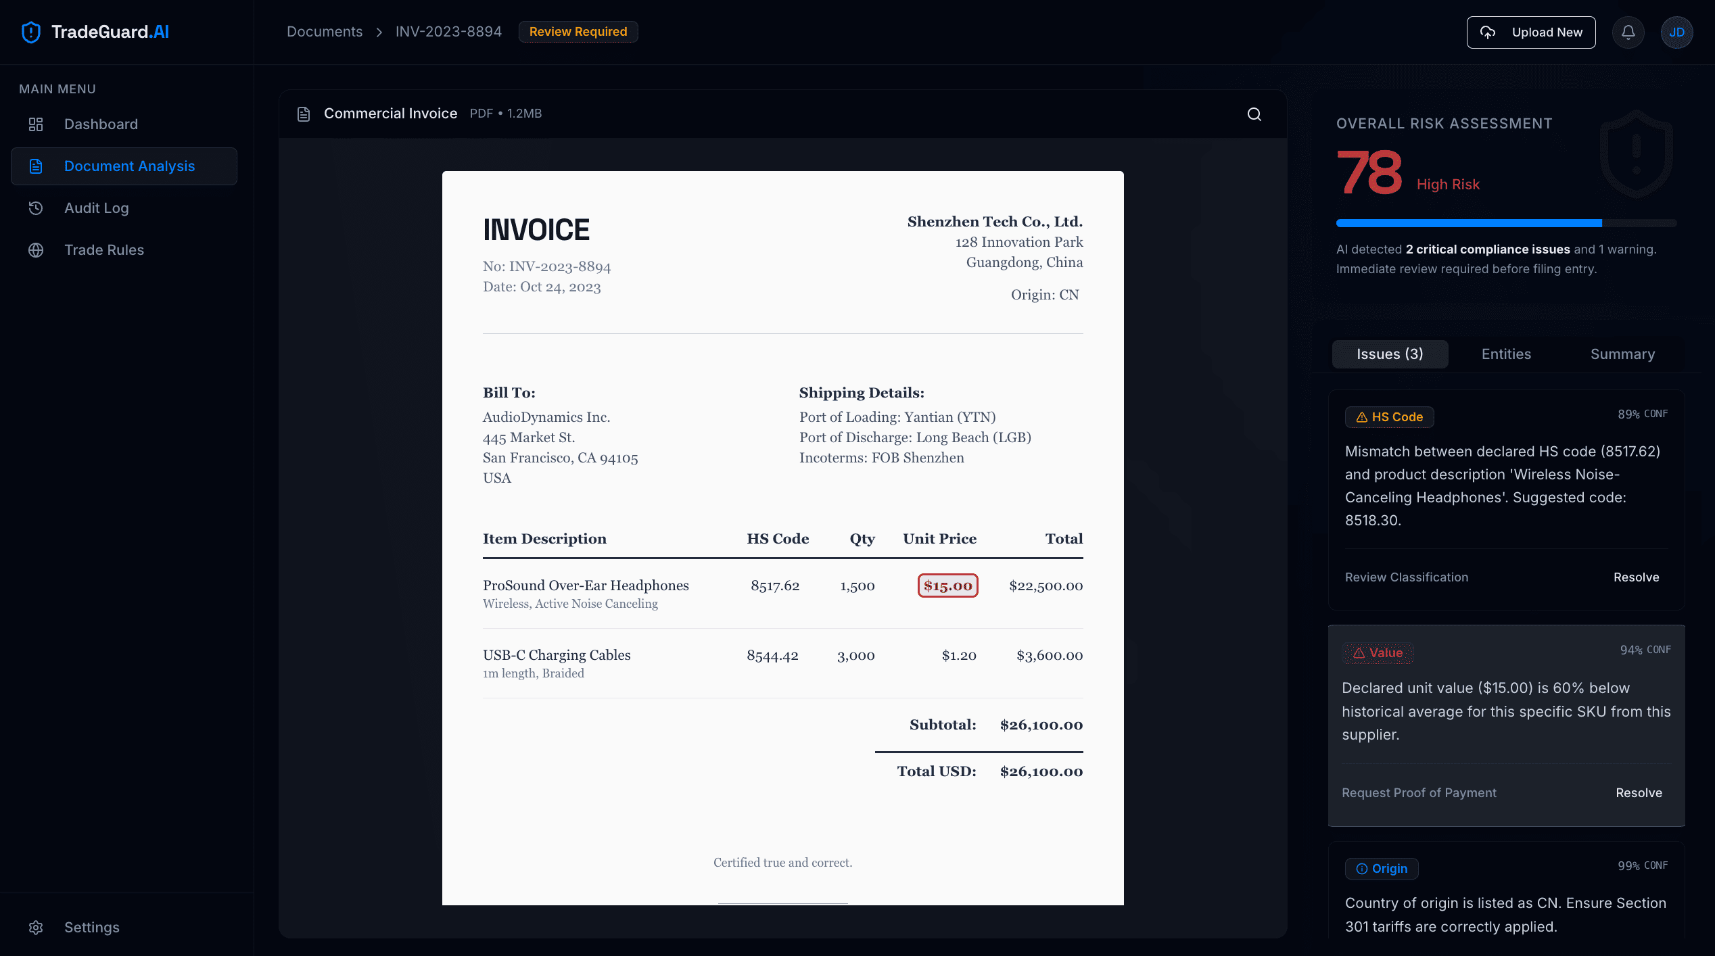Screen dimensions: 1715x956
Task: Switch to the Summary tab
Action: (x=1622, y=354)
